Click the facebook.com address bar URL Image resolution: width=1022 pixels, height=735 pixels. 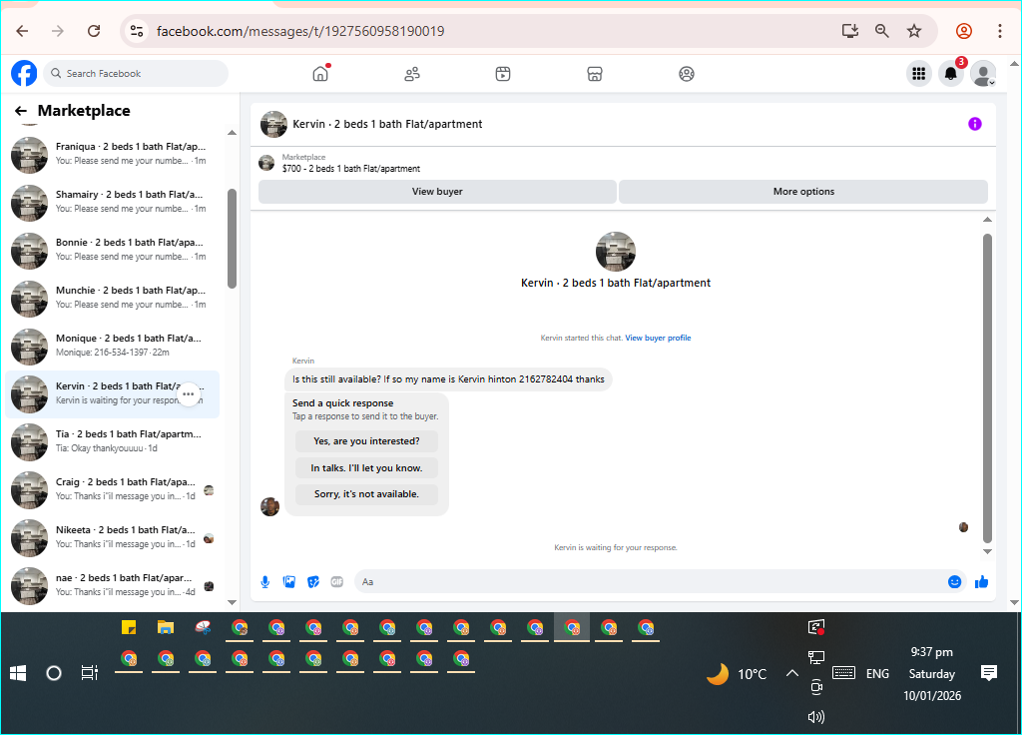pos(300,31)
